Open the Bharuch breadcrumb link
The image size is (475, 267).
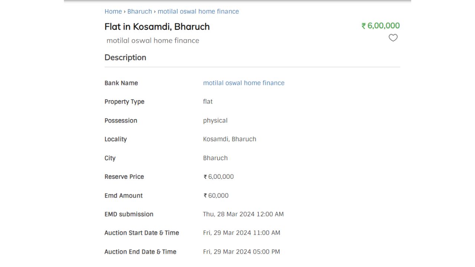(140, 11)
